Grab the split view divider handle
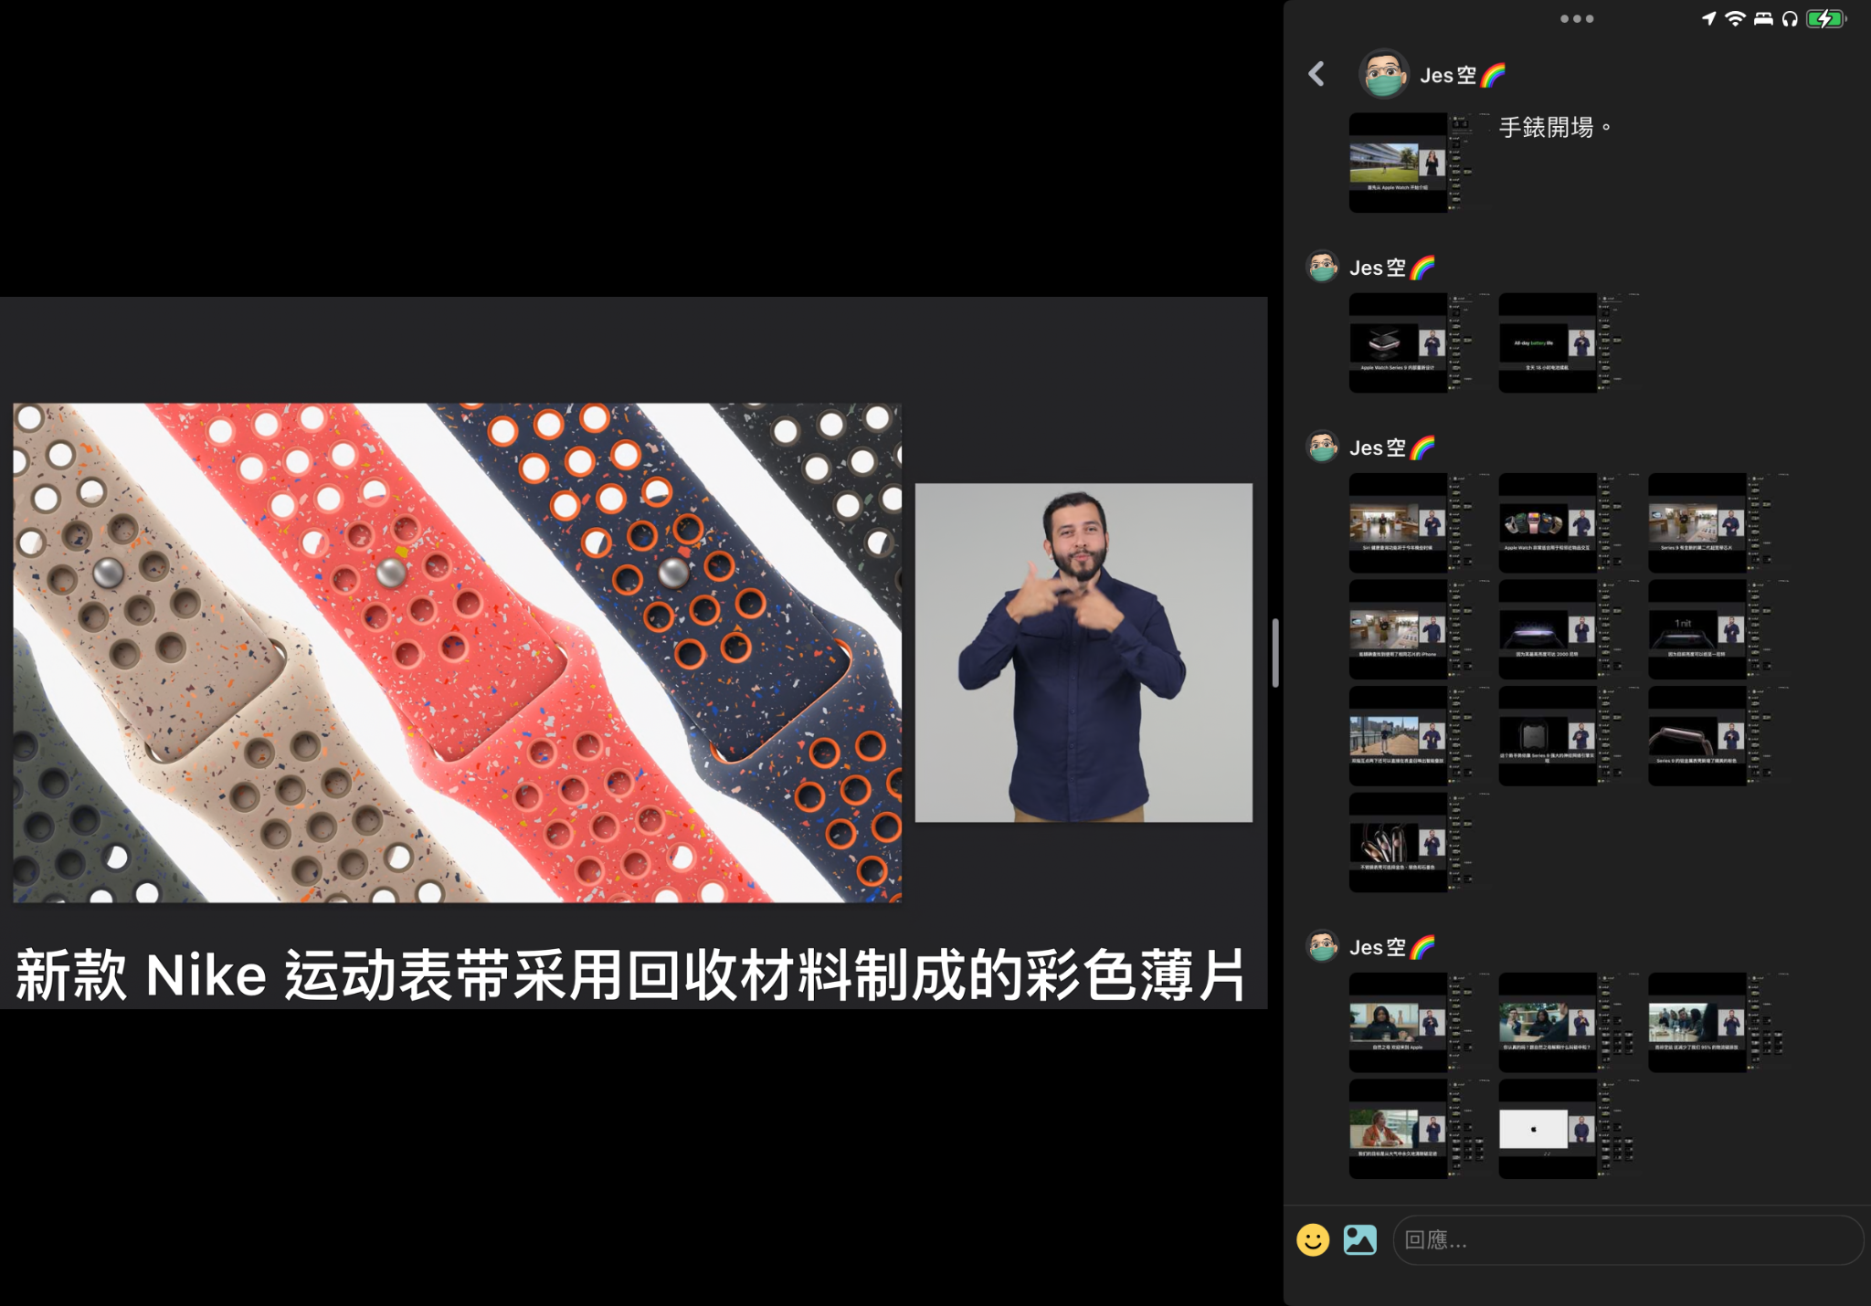1871x1306 pixels. pos(1275,653)
